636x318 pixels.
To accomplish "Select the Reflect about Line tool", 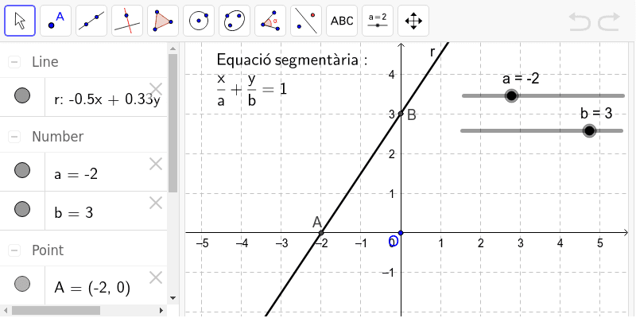I will point(306,21).
